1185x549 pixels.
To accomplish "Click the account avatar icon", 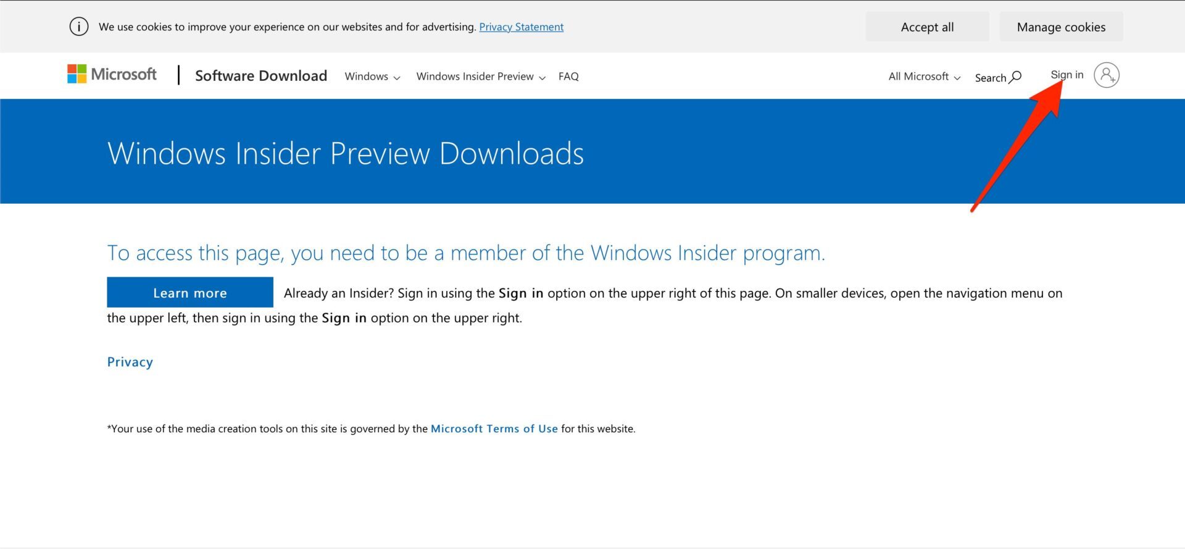I will pos(1106,75).
